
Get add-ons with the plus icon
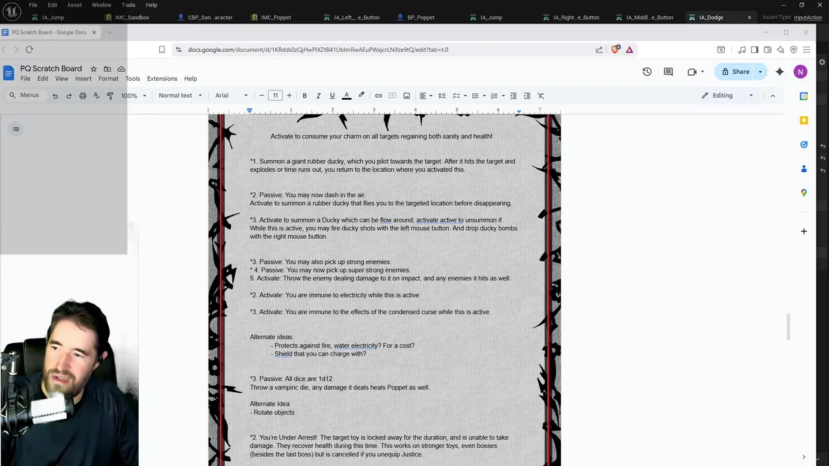[804, 231]
